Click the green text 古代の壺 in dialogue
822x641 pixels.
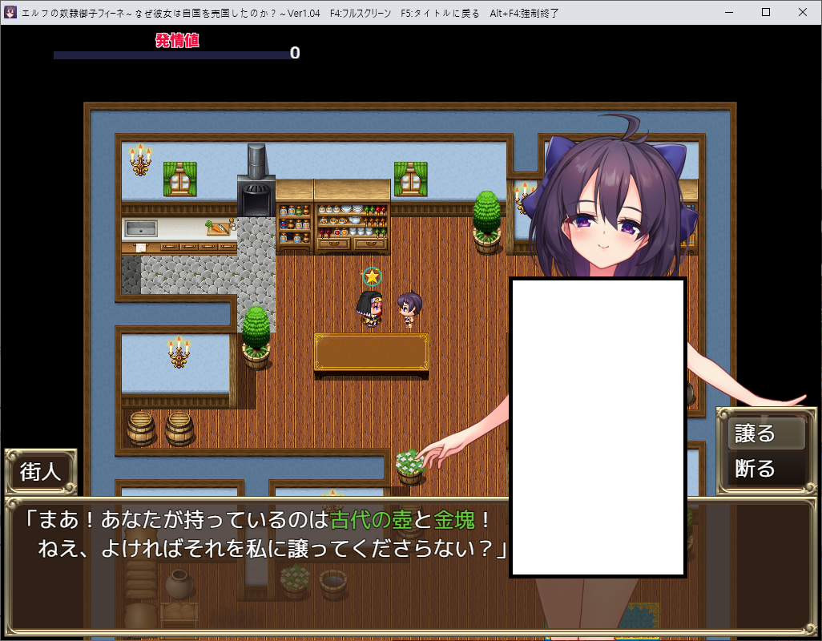click(x=372, y=520)
